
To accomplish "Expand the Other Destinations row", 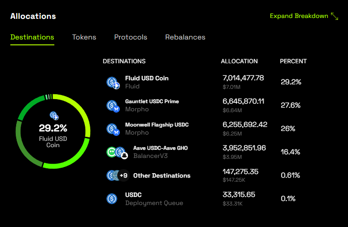I will coord(203,175).
